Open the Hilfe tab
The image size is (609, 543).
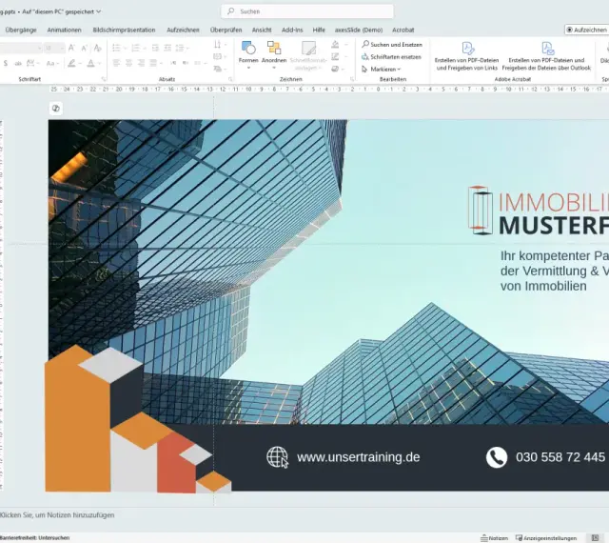319,30
